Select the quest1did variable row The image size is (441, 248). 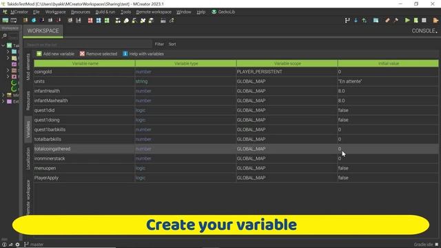(236, 110)
